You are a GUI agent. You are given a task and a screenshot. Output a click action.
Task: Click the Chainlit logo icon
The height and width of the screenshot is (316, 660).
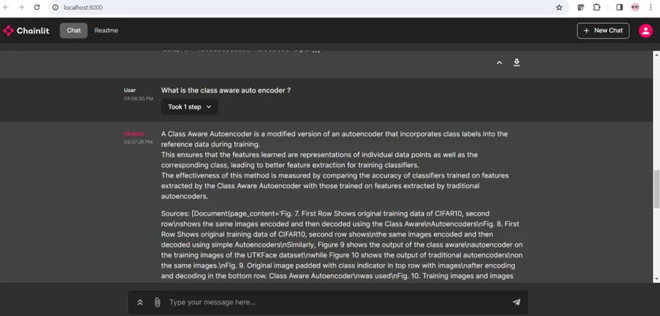coord(8,31)
